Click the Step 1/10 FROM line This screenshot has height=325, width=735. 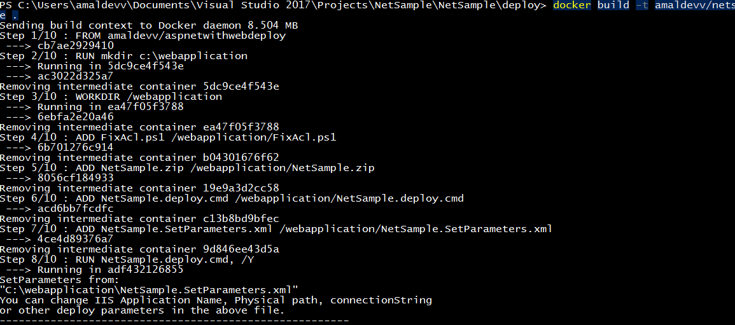point(143,36)
